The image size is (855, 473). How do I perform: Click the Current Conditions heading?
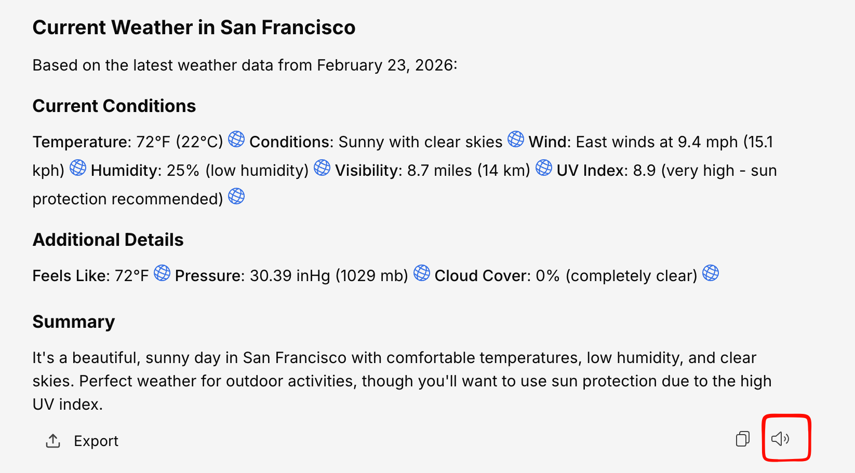tap(114, 106)
